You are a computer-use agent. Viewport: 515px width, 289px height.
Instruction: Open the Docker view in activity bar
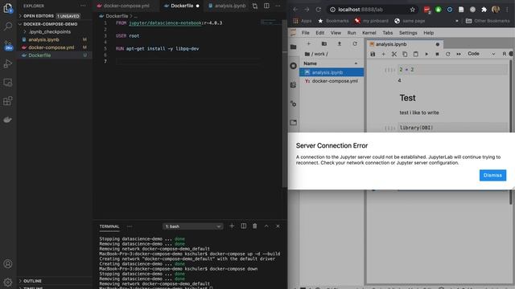8,120
